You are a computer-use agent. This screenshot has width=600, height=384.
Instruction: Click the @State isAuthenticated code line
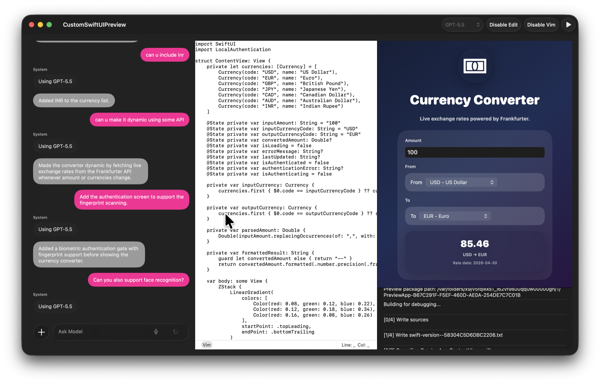click(268, 163)
